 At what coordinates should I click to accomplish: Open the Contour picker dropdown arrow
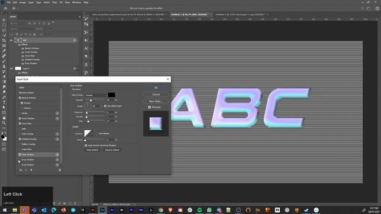point(92,133)
